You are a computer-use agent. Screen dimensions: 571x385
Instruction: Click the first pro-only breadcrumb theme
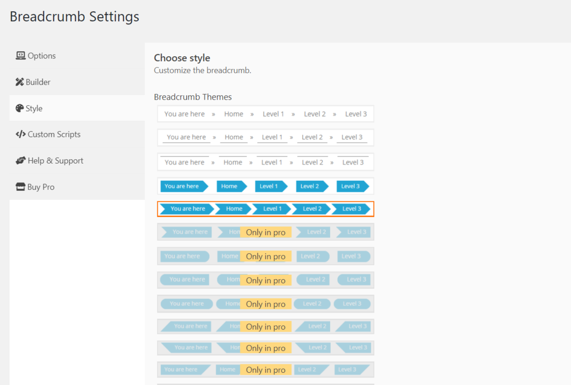pos(265,231)
